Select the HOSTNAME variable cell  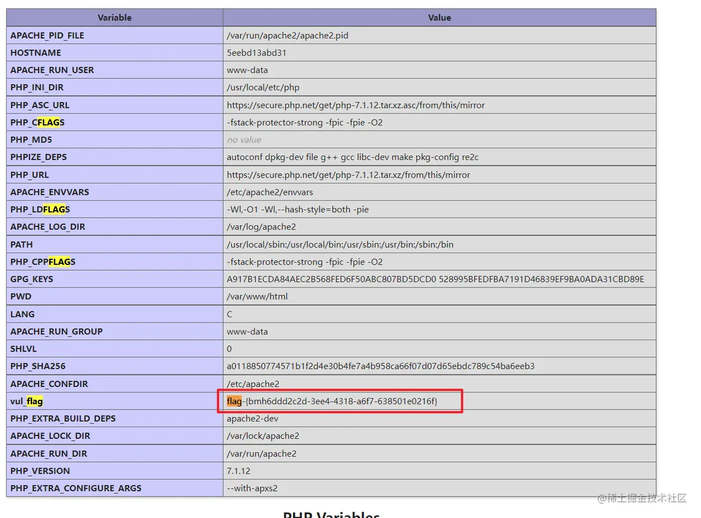tap(114, 53)
